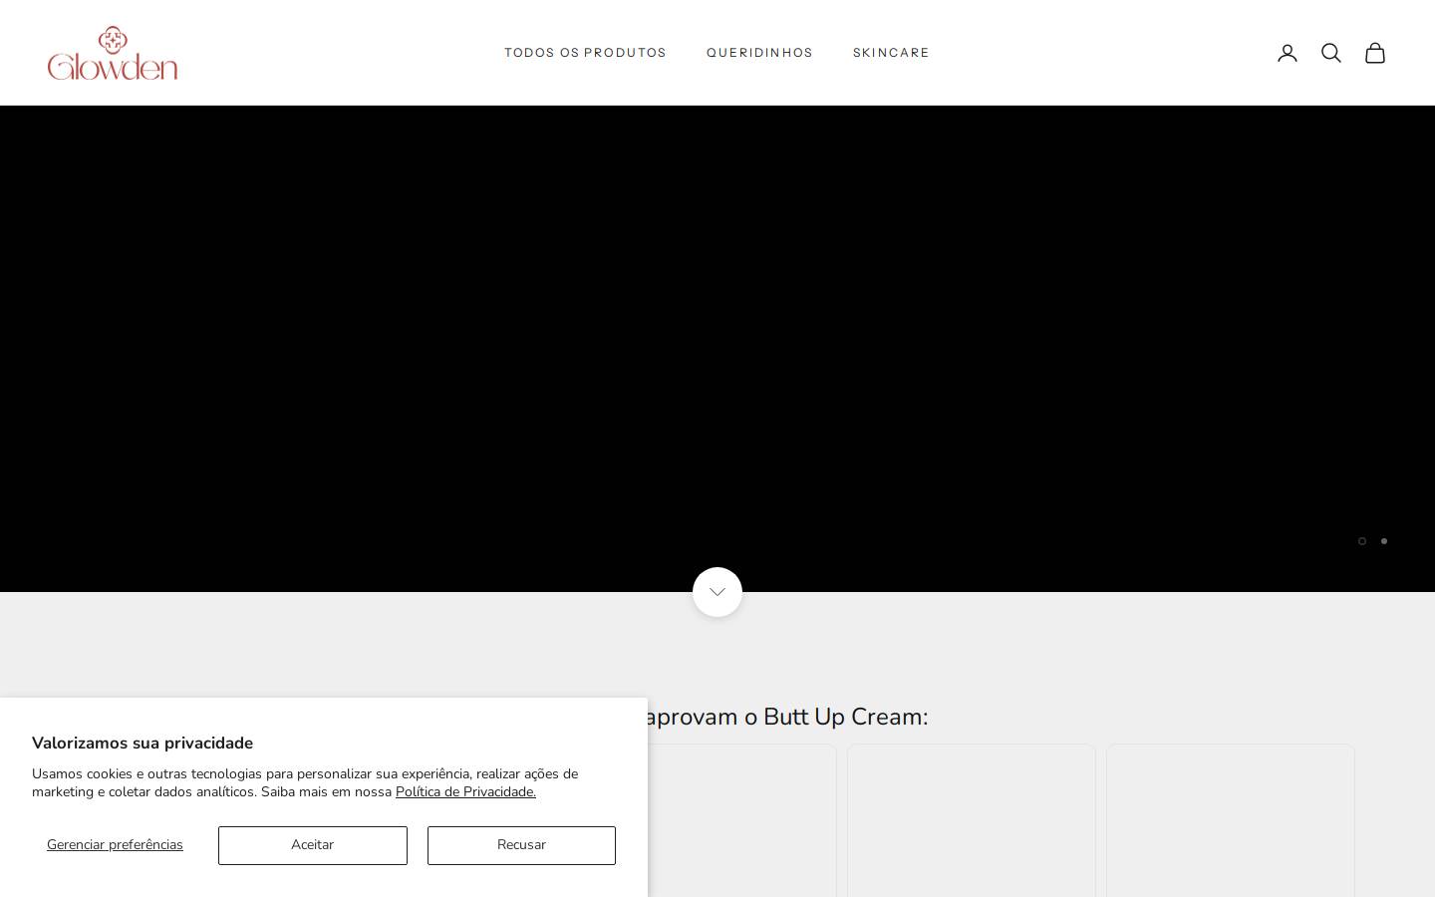Open the search magnifier icon
The image size is (1435, 897).
coord(1331,53)
